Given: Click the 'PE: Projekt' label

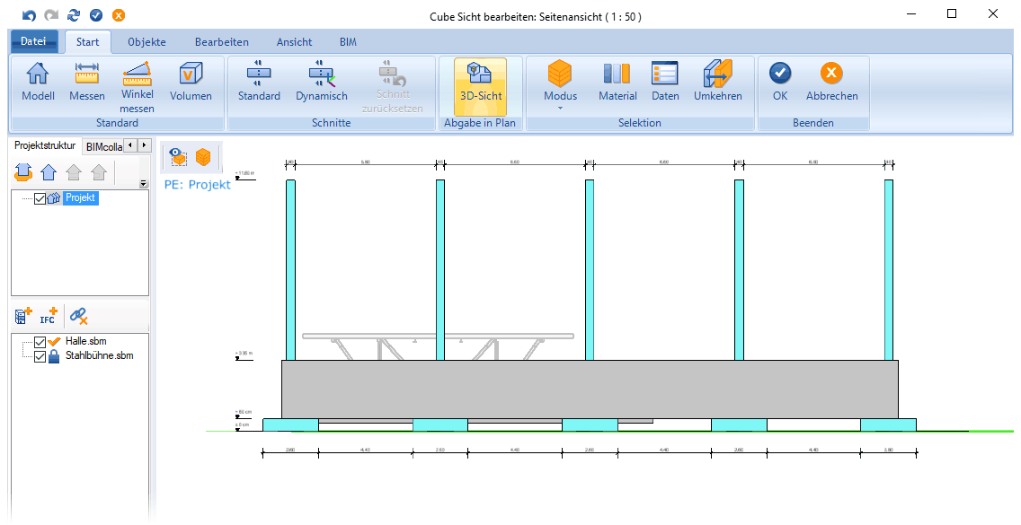Looking at the screenshot, I should click(x=198, y=185).
